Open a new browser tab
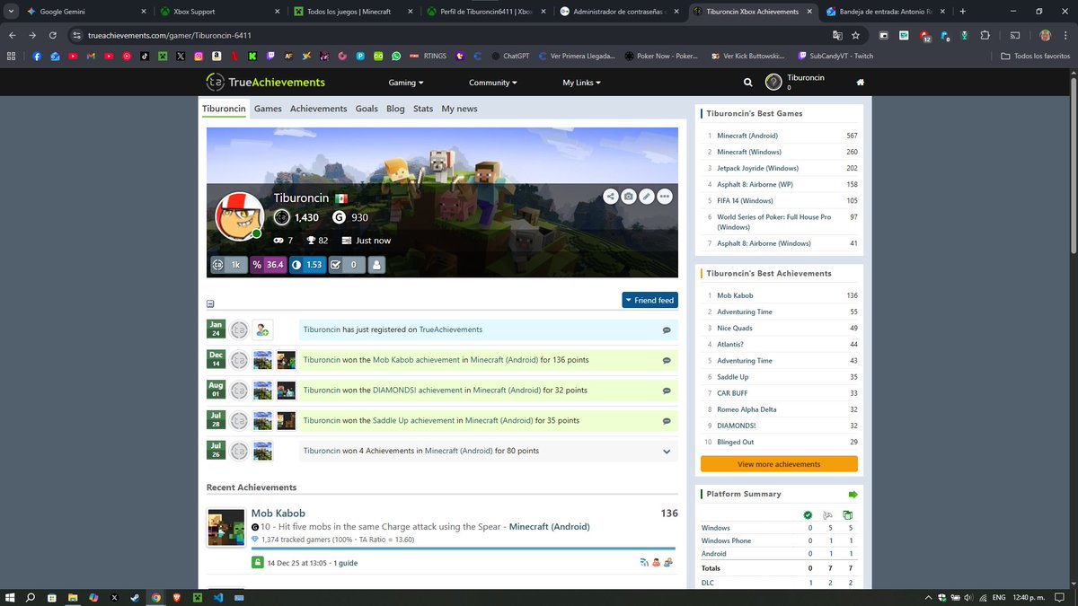The image size is (1078, 606). (963, 12)
